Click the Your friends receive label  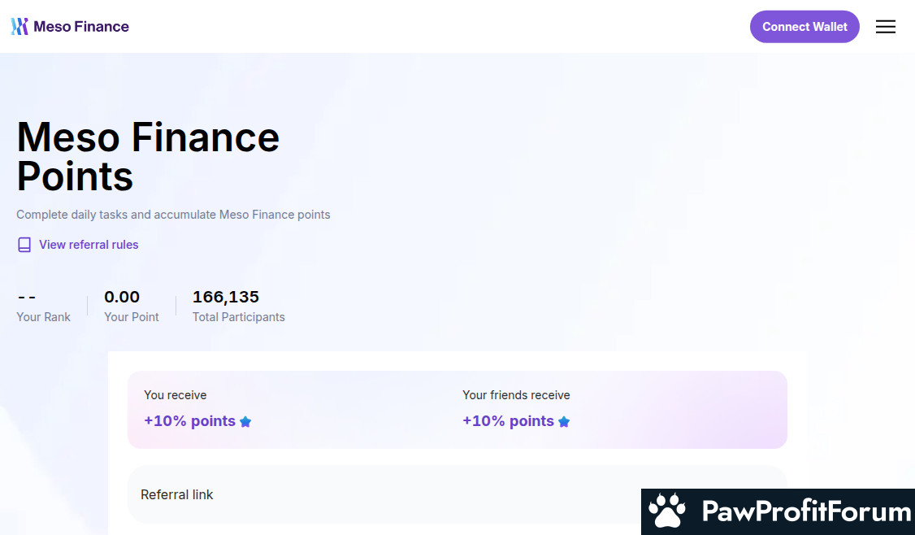click(x=516, y=395)
